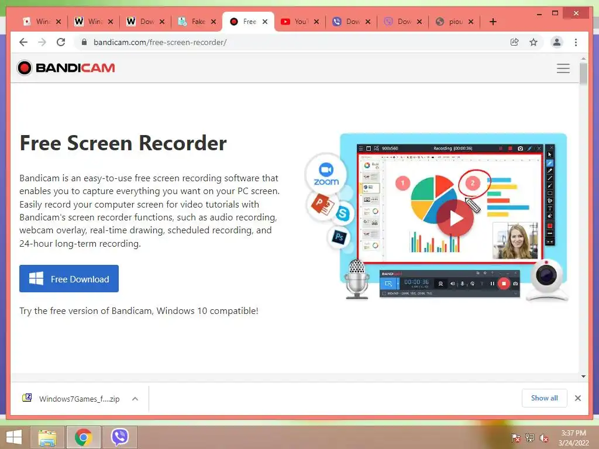This screenshot has height=449, width=599.
Task: Go back to the previous page
Action: point(23,42)
